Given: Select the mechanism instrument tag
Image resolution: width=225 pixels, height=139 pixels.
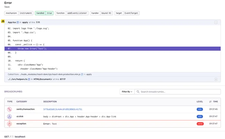Looking at the screenshot, I should [x=19, y=13].
